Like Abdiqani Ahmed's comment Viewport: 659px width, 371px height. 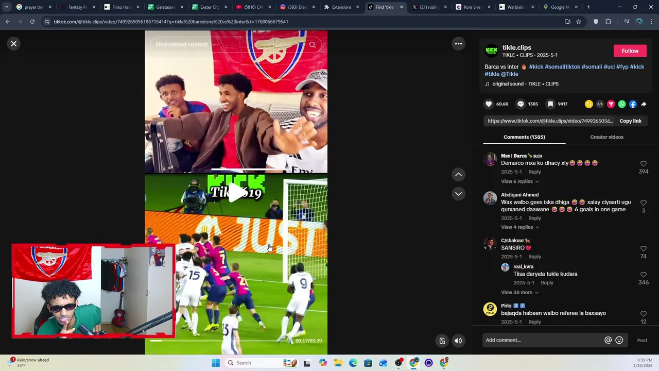[x=643, y=203]
